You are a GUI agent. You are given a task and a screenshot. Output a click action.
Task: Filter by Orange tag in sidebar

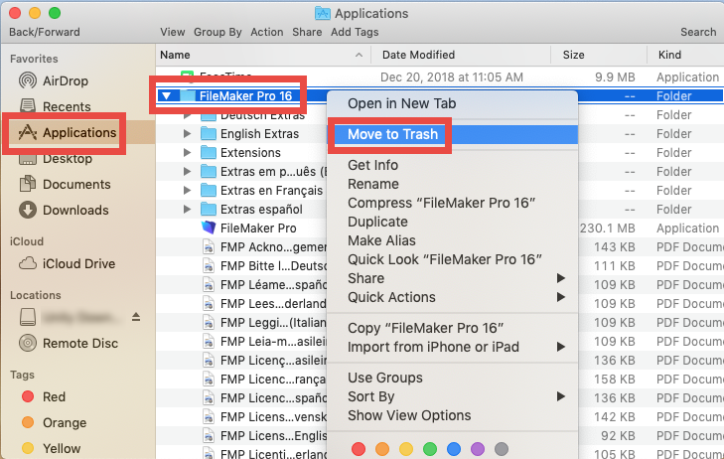coord(54,422)
